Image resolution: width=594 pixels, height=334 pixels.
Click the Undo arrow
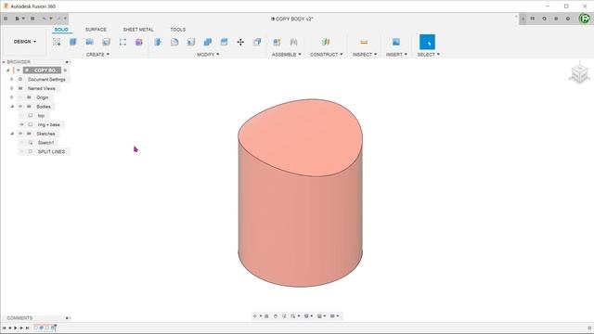[44, 19]
